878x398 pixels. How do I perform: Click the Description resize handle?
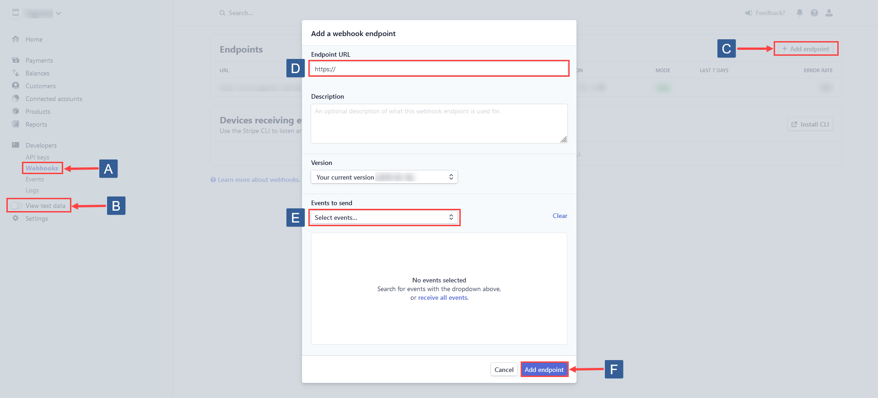564,139
